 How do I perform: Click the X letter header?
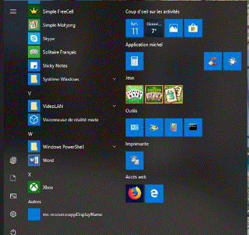pos(30,175)
